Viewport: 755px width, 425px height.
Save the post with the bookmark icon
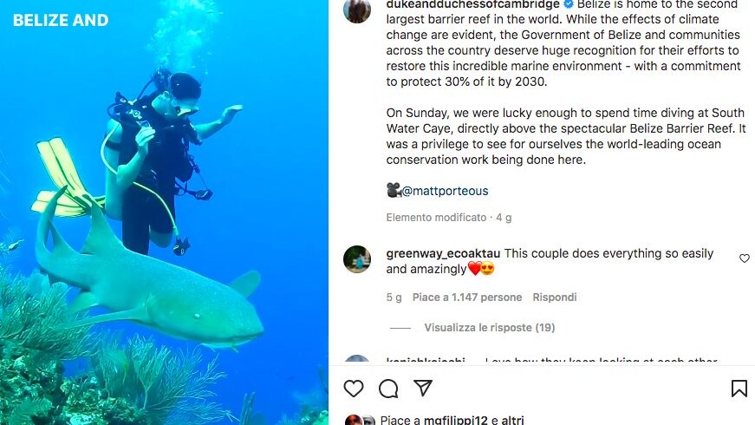pyautogui.click(x=739, y=388)
